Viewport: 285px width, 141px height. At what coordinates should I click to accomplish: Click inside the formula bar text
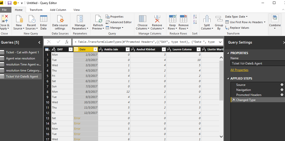click(145, 42)
